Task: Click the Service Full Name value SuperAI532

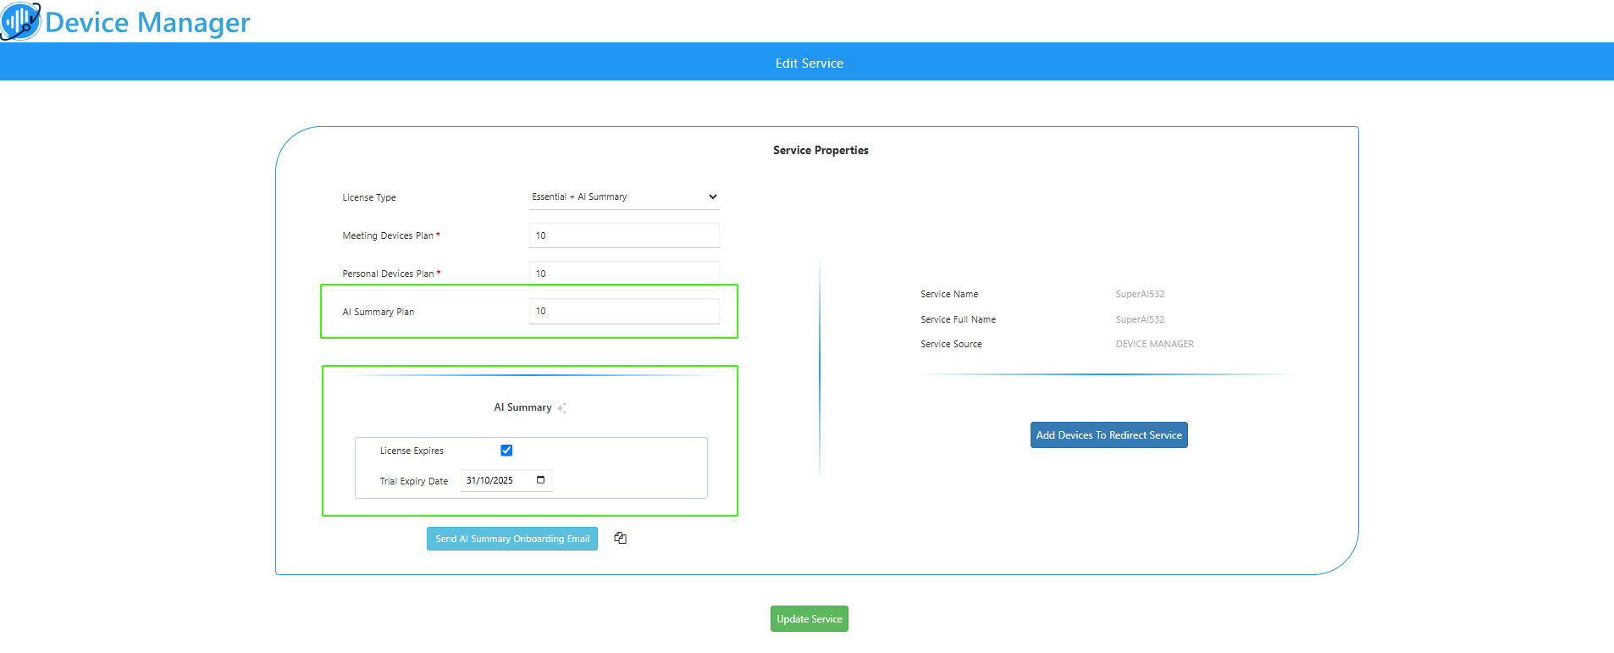Action: click(x=1140, y=319)
